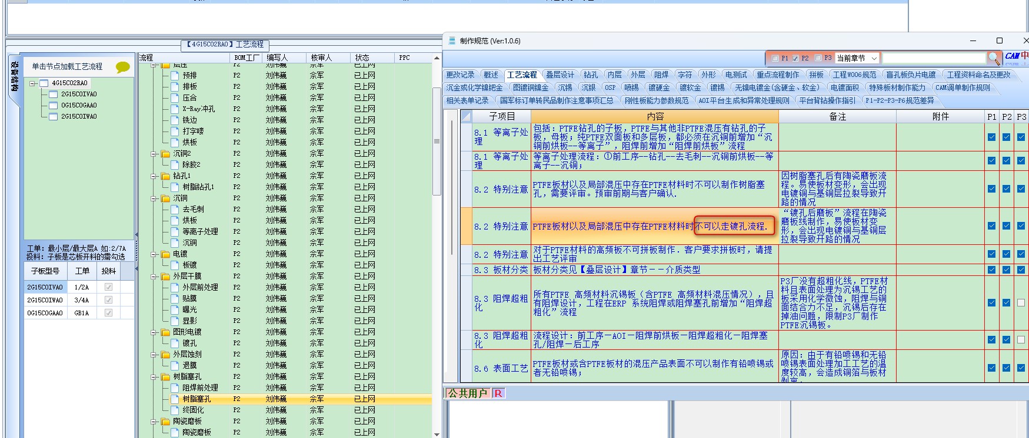Collapse the 外层干膜 folder node
This screenshot has height=438, width=1029.
[154, 277]
